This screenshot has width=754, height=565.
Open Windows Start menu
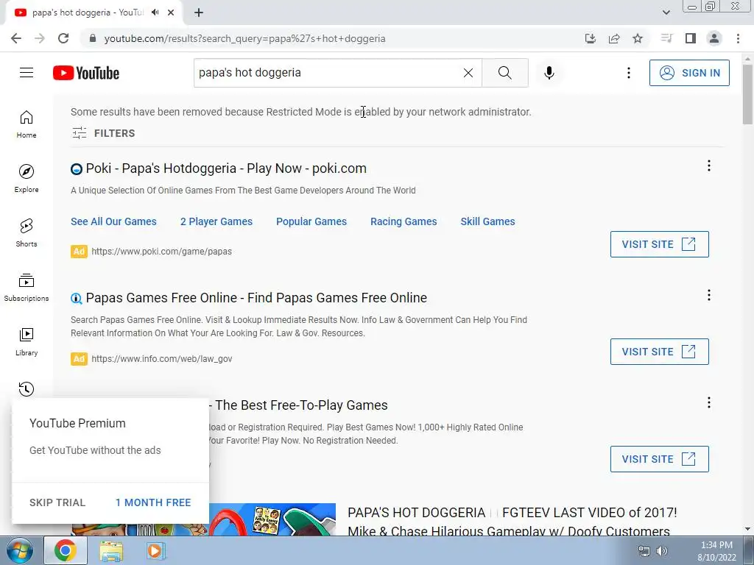coord(20,550)
